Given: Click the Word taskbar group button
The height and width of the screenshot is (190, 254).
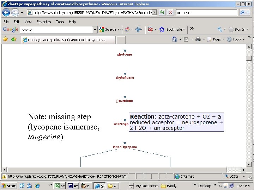Looking at the screenshot, I should point(73,186).
